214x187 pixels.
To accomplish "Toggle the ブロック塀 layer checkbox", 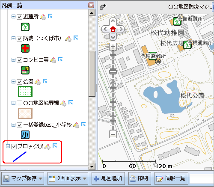I will point(14,146).
